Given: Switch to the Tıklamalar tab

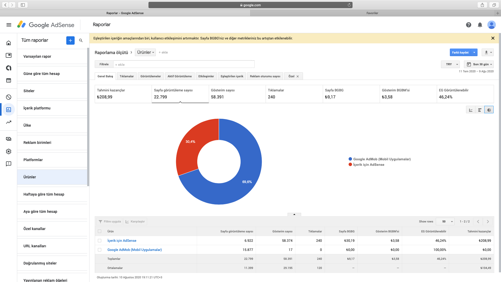Looking at the screenshot, I should [x=127, y=76].
